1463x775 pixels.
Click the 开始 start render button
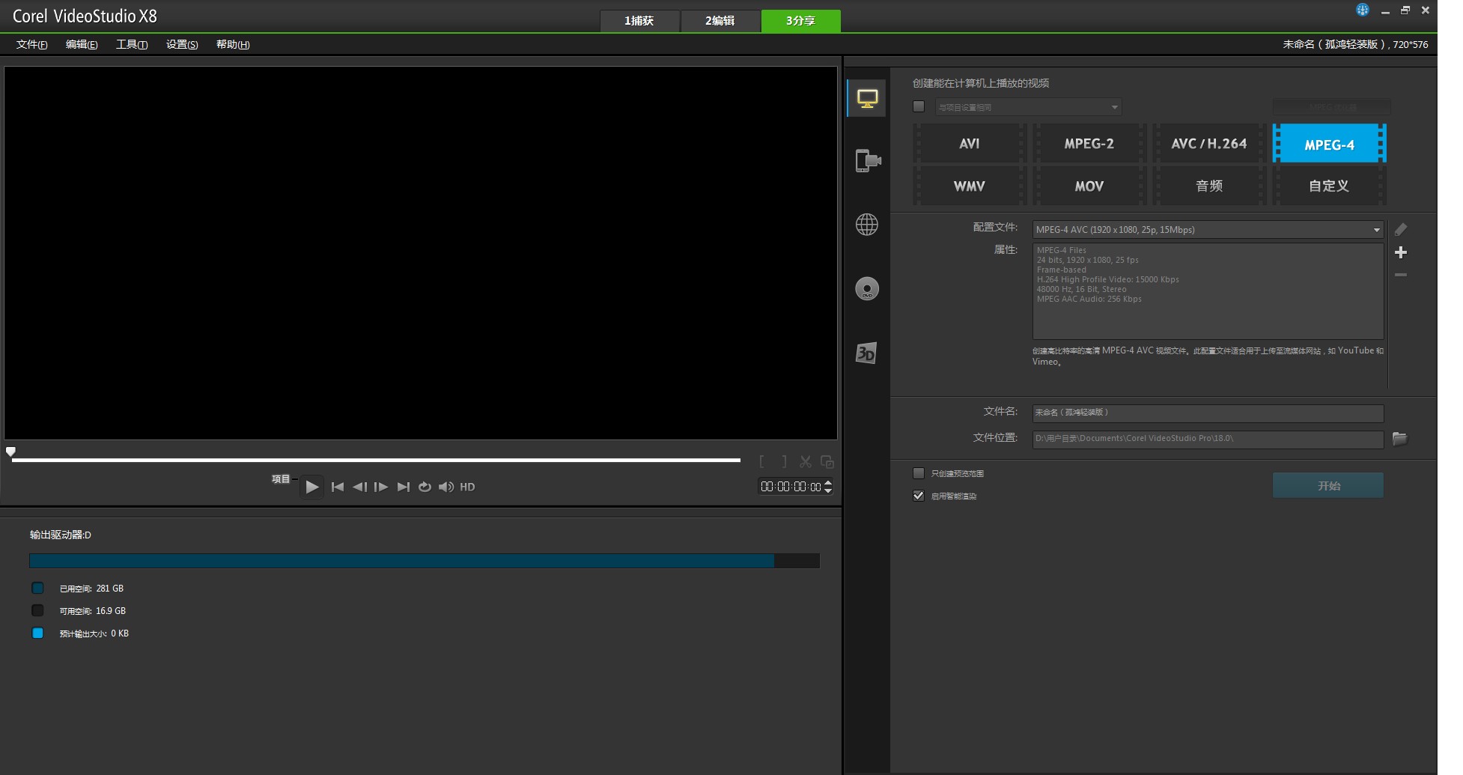pyautogui.click(x=1328, y=485)
